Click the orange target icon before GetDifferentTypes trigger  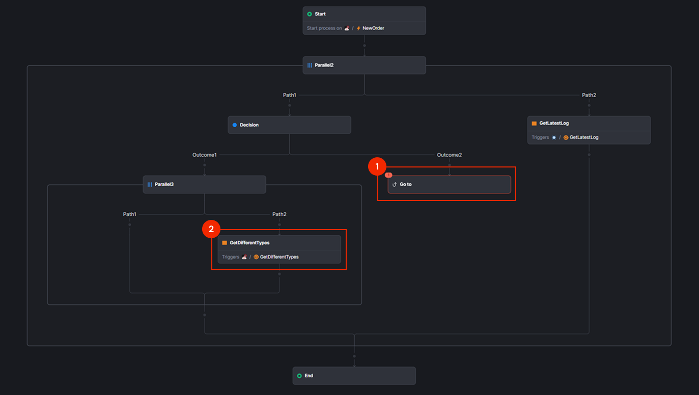pos(255,257)
